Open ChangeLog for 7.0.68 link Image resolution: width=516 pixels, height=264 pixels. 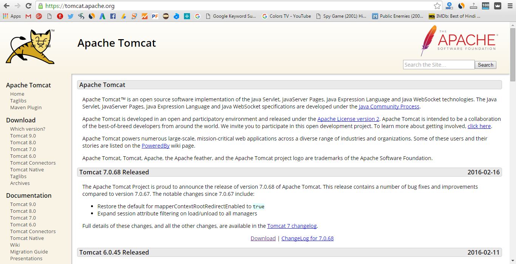click(307, 238)
